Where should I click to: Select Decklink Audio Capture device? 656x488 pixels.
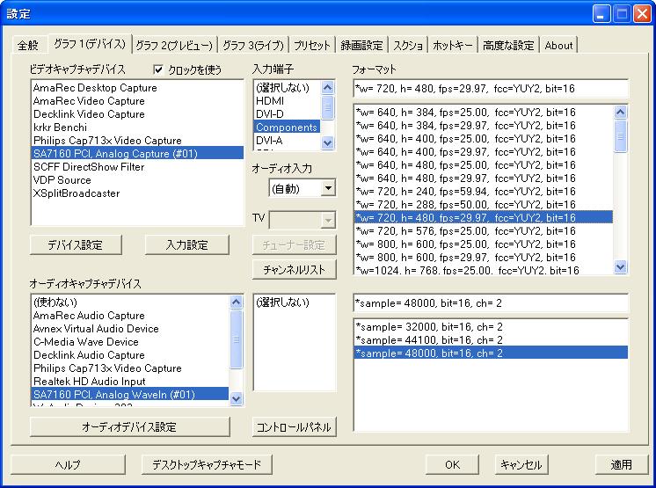(x=130, y=355)
